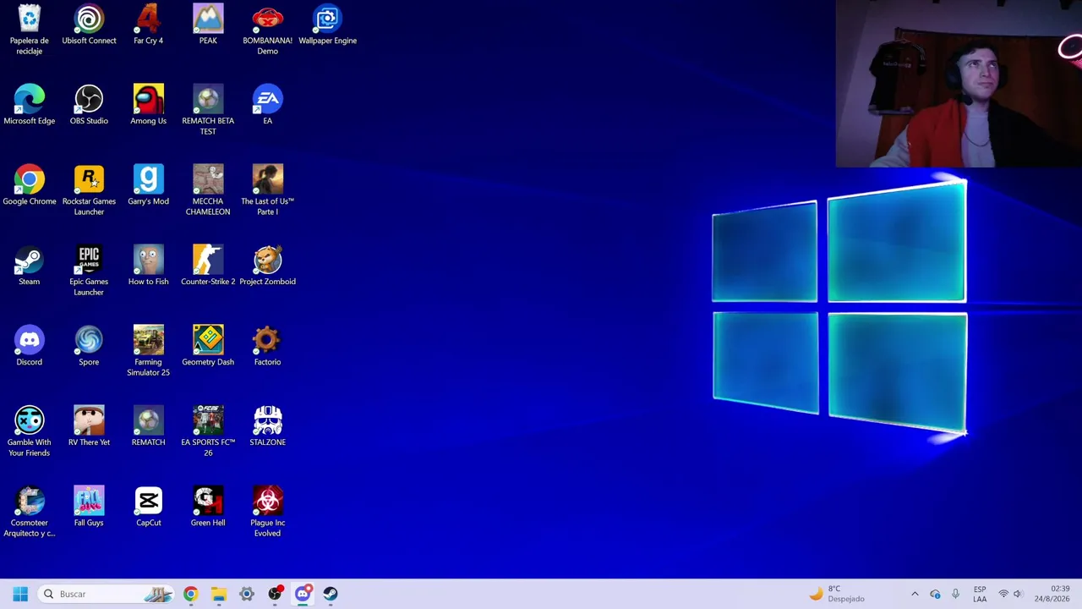The width and height of the screenshot is (1082, 609).
Task: Select the Farming Simulator 25 icon
Action: click(x=148, y=351)
